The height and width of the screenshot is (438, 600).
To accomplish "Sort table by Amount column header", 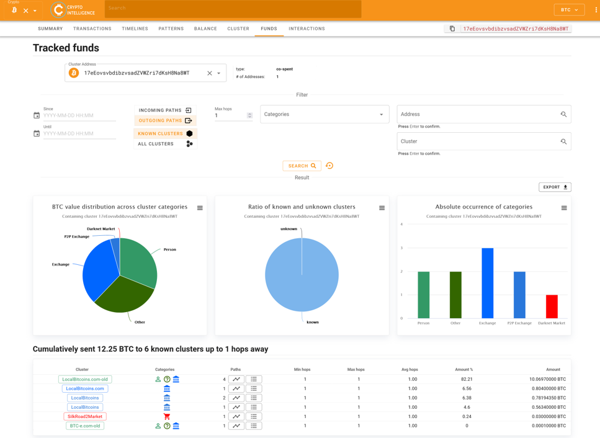I will tap(553, 370).
